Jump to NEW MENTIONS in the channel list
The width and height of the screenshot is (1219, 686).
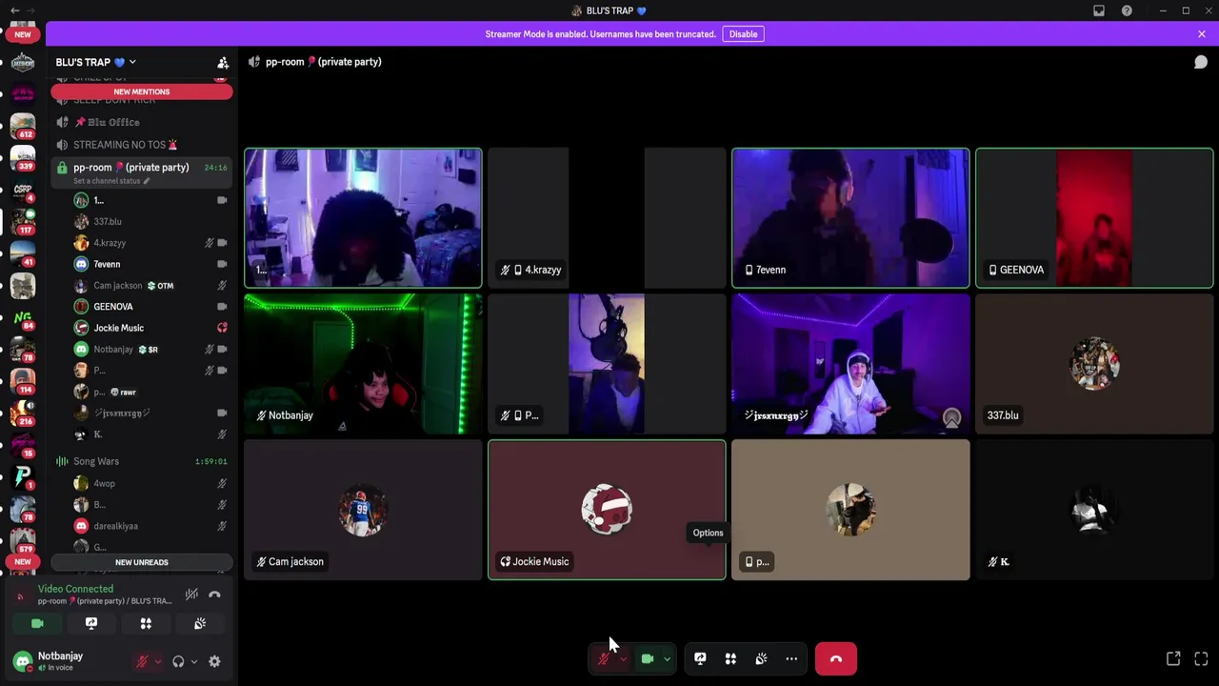coord(142,91)
